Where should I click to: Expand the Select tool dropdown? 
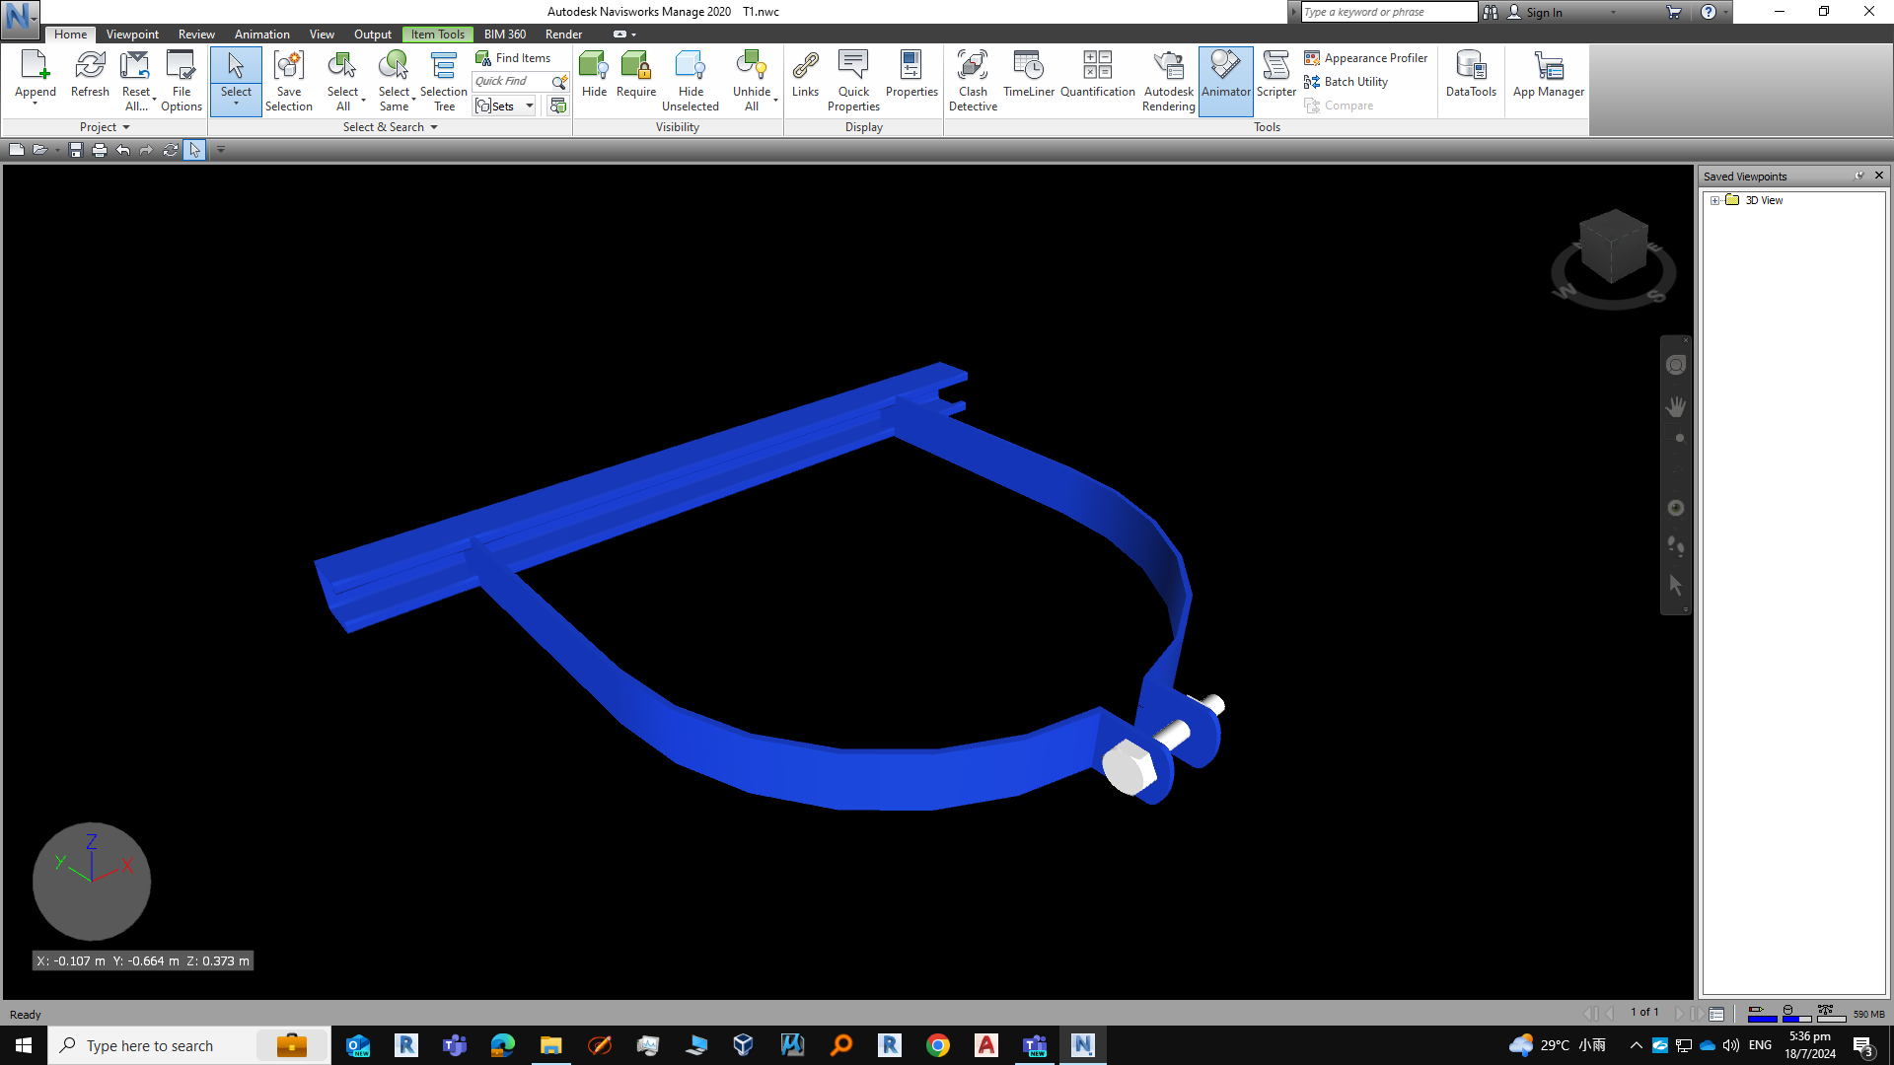(x=236, y=103)
